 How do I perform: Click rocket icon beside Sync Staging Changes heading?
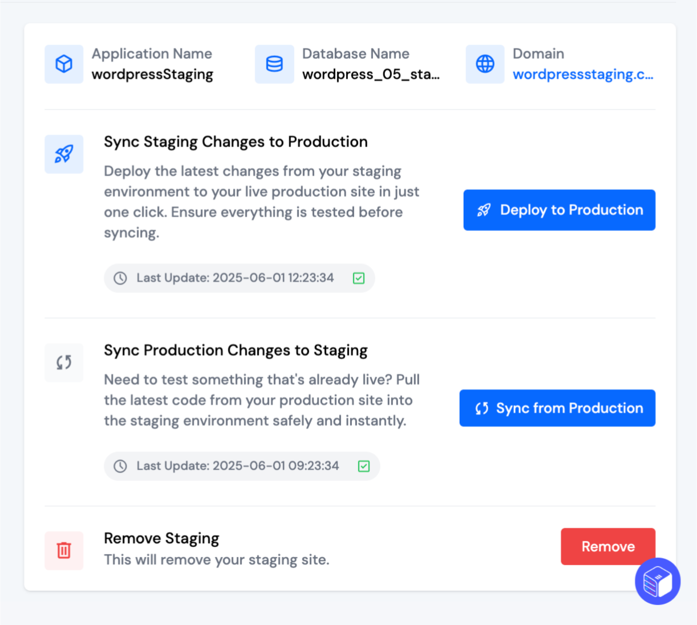pyautogui.click(x=64, y=154)
